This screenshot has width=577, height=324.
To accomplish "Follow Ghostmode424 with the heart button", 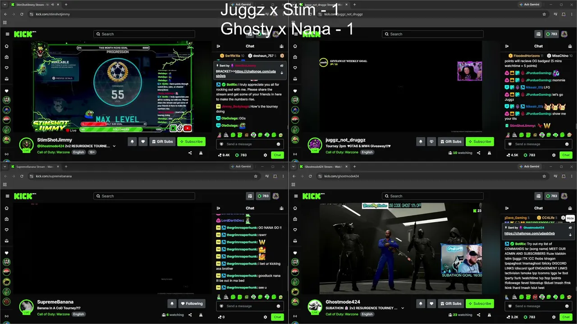I will point(431,303).
